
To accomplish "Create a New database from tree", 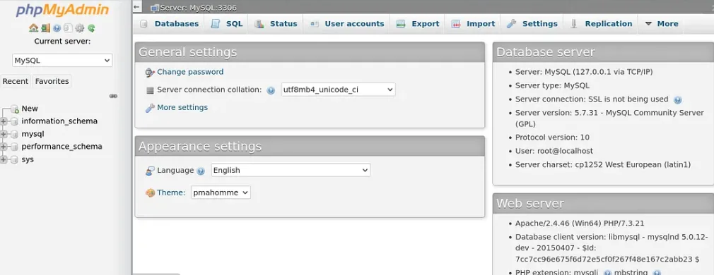I will 30,109.
